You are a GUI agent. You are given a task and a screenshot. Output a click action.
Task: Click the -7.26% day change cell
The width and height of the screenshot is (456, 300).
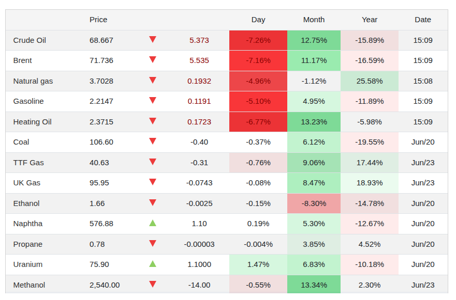[258, 40]
